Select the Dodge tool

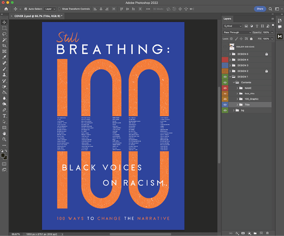[4, 104]
